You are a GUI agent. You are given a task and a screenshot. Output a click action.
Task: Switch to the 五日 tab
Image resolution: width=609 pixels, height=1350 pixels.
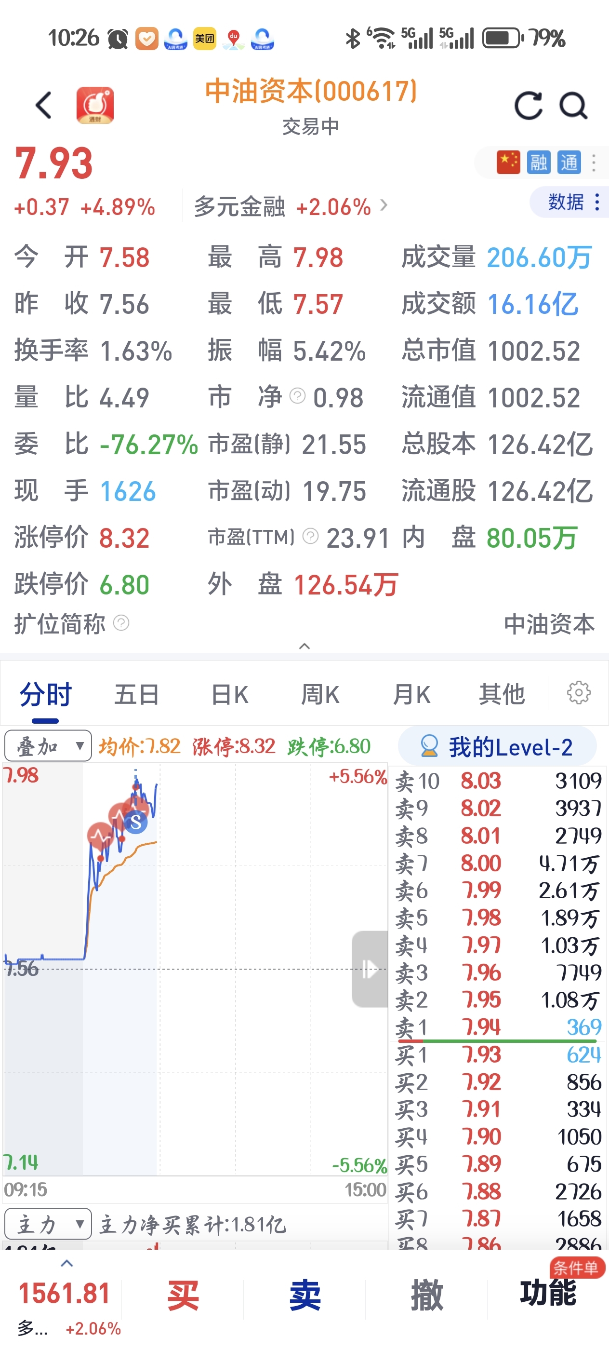(137, 695)
